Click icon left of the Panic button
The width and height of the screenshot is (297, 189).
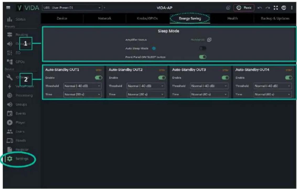click(x=228, y=8)
